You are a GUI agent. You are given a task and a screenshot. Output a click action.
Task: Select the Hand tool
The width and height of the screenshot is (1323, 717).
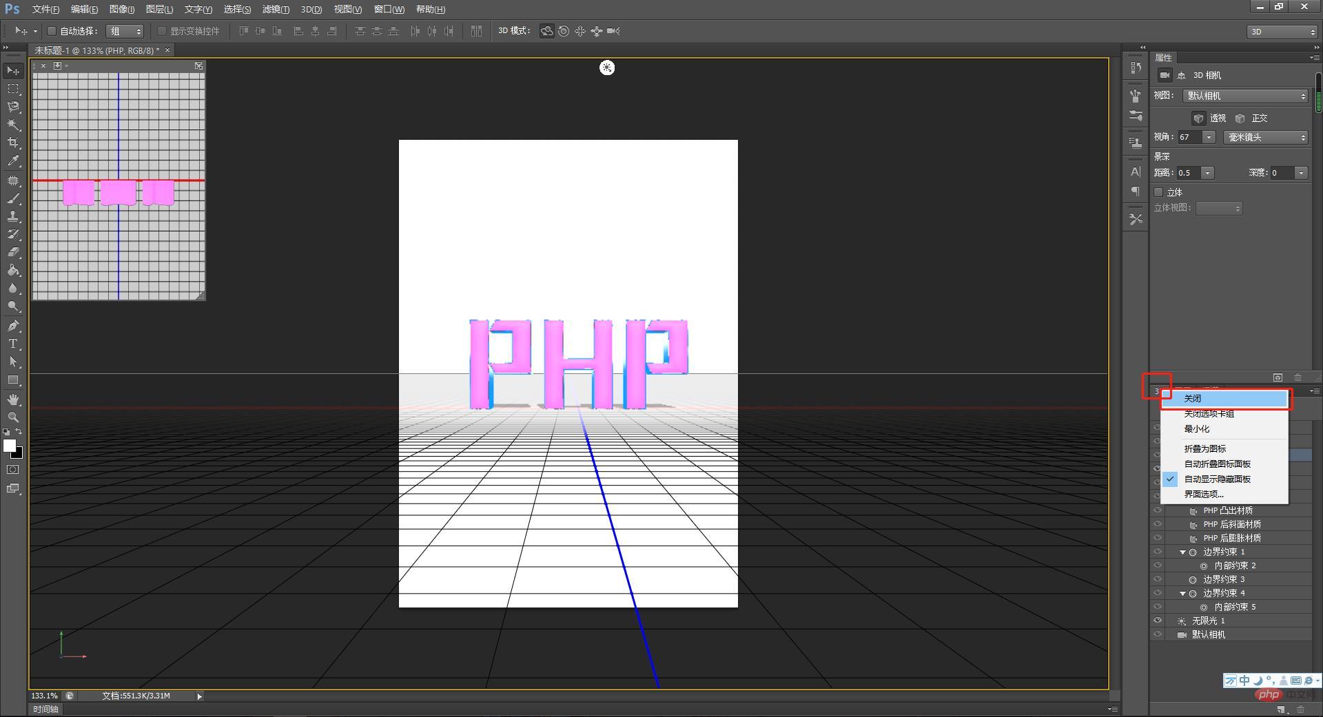click(x=13, y=399)
